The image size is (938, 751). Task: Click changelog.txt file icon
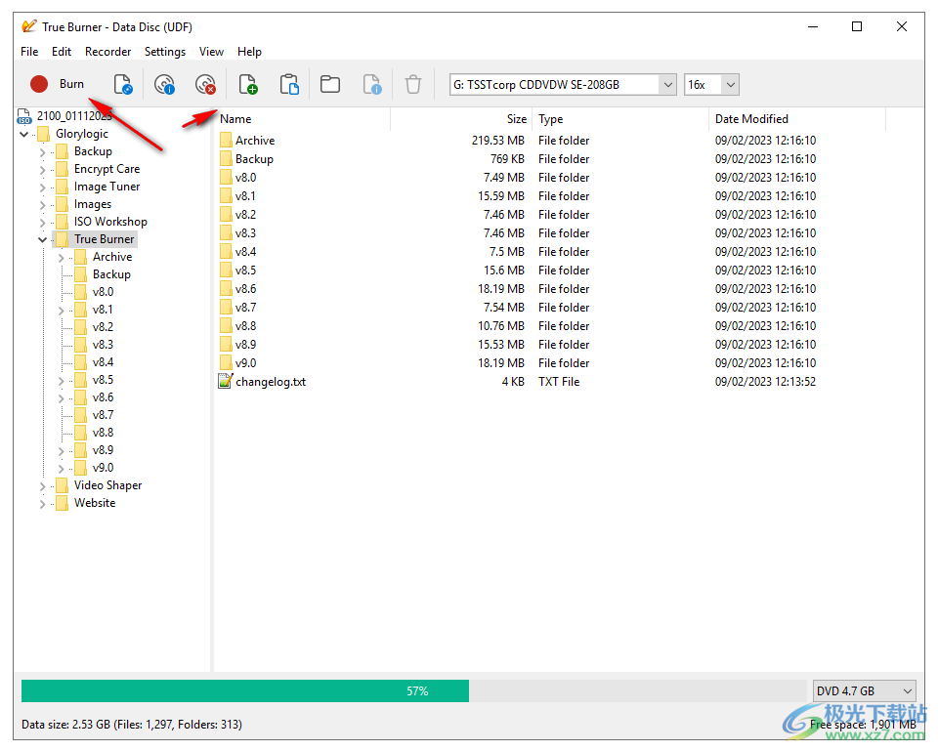click(x=225, y=382)
